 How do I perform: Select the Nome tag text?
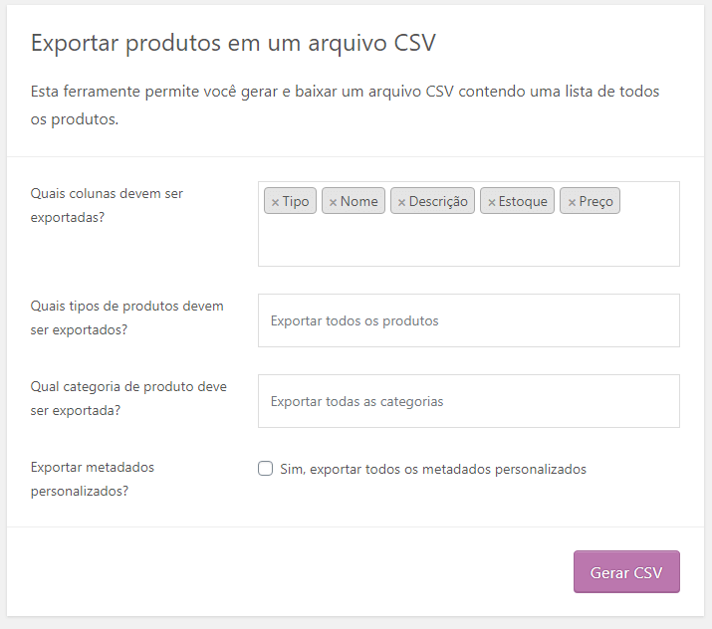click(358, 201)
